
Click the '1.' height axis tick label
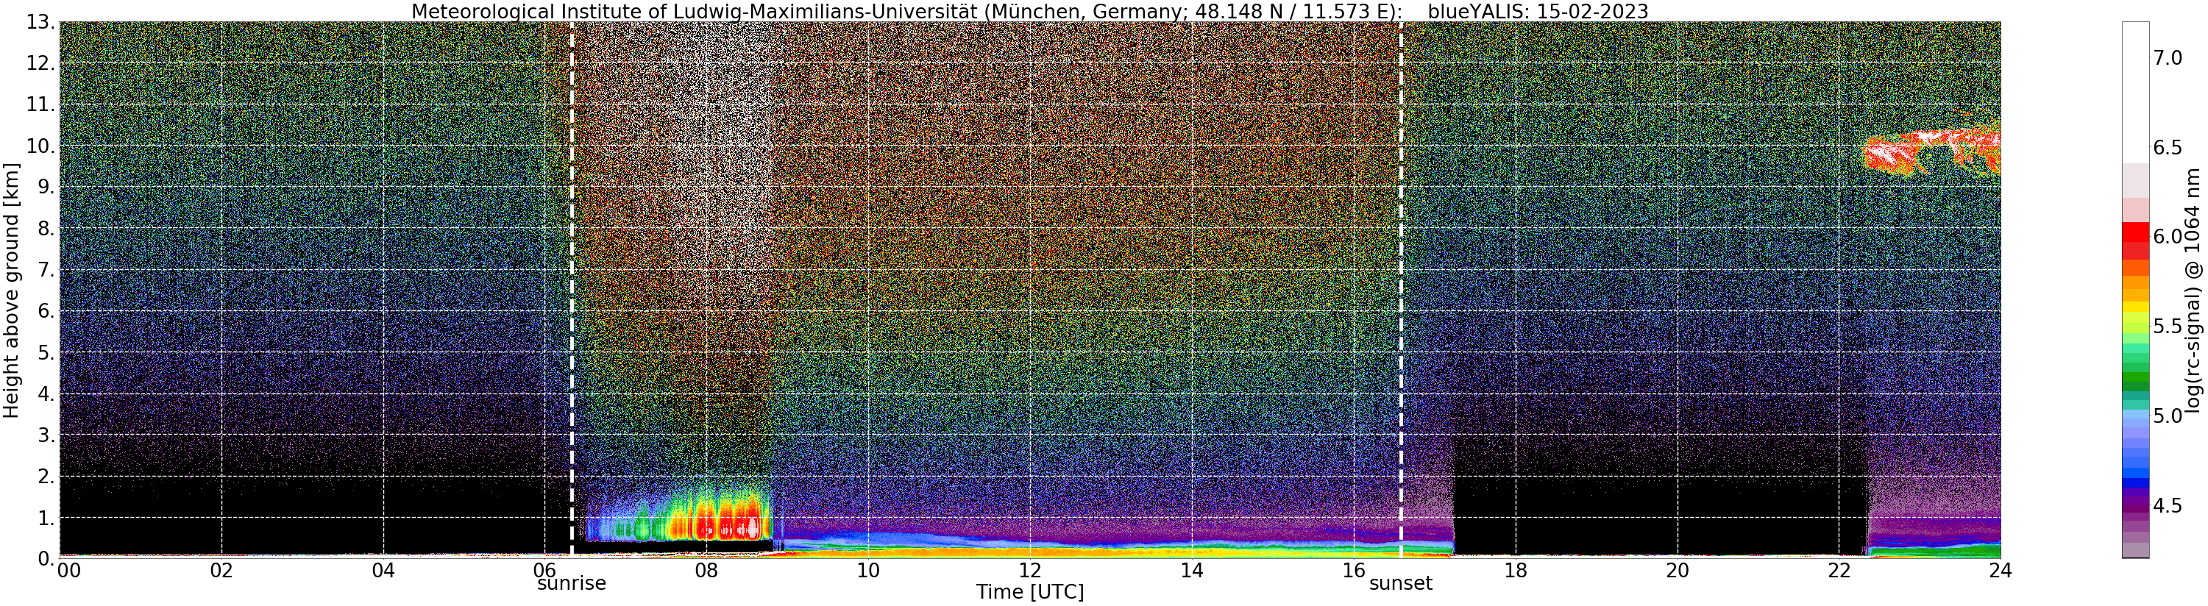(46, 517)
